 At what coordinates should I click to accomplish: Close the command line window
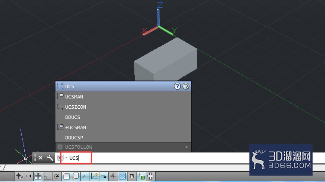[41, 158]
